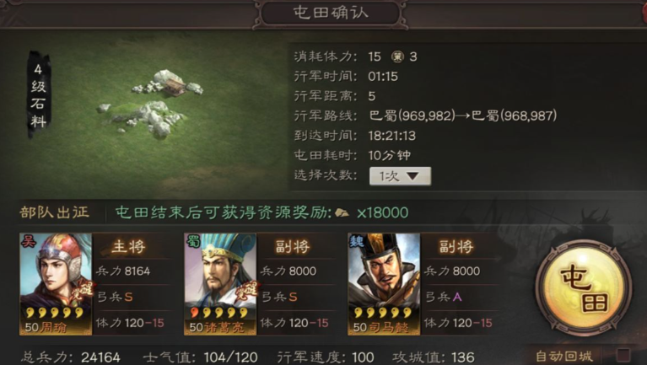
Task: Toggle the 自动回城 checkbox
Action: [623, 355]
